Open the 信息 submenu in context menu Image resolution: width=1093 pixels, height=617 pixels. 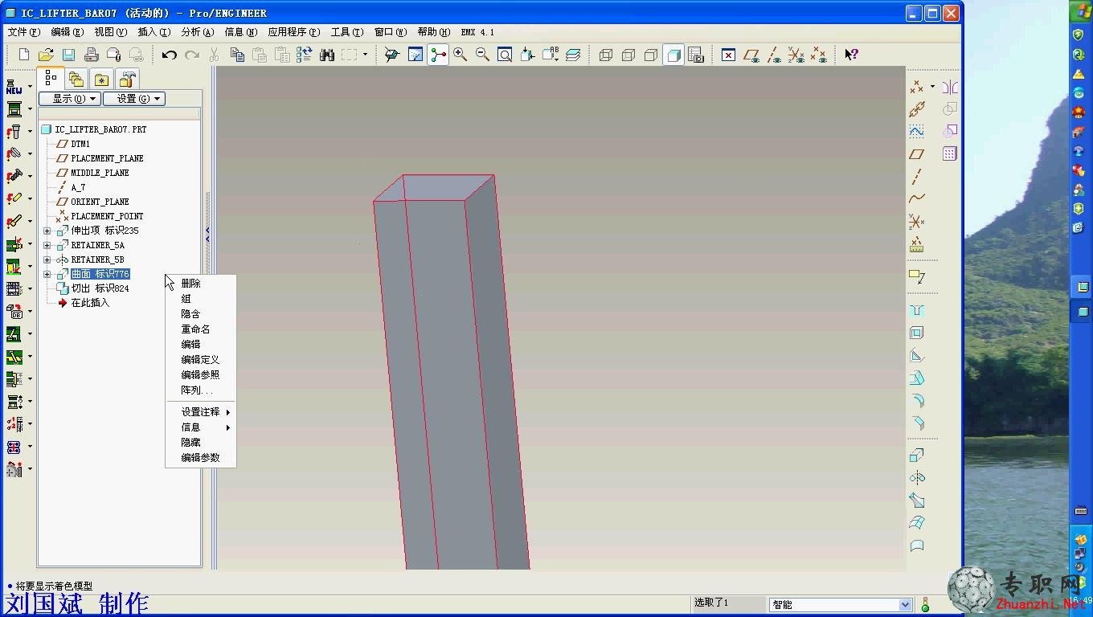pyautogui.click(x=201, y=427)
